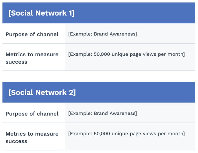The image size is (198, 153).
Task: Click "Metrics to measure success" in second table
Action: [x=32, y=137]
